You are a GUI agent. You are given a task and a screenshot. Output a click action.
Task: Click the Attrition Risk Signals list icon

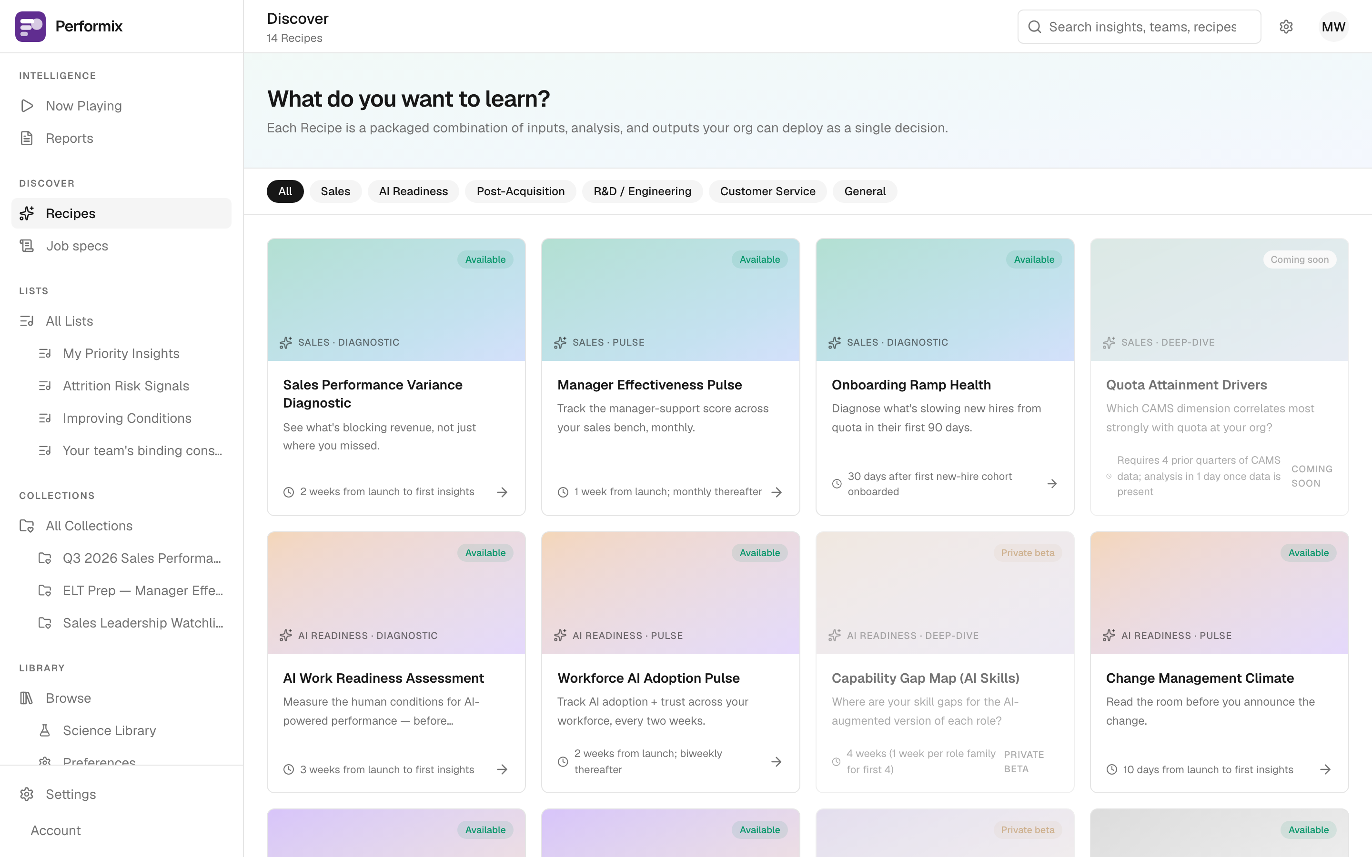(x=45, y=386)
